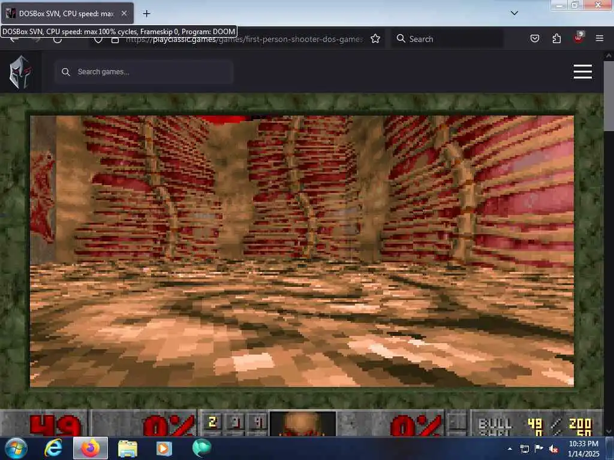Open the green globe taskbar app
The height and width of the screenshot is (460, 614).
pyautogui.click(x=201, y=448)
